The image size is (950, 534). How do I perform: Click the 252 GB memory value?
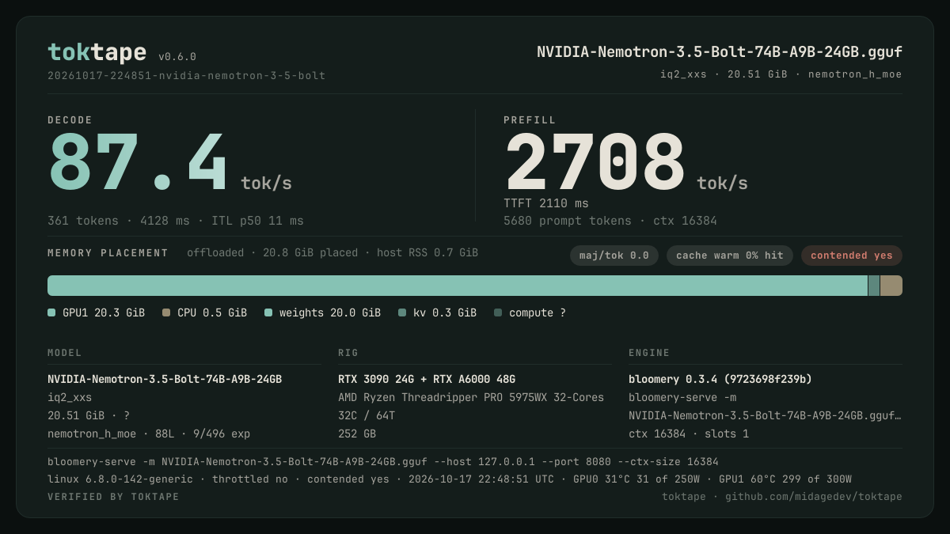pos(357,434)
